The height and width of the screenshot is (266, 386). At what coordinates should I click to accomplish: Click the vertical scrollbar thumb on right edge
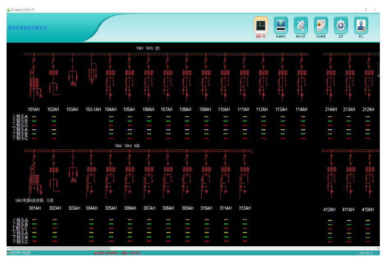[378, 70]
